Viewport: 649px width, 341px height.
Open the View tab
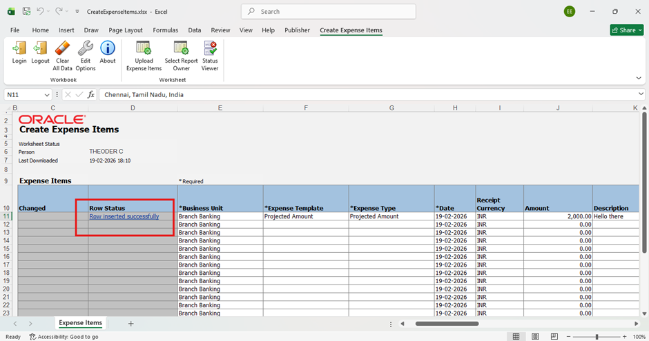pyautogui.click(x=246, y=30)
